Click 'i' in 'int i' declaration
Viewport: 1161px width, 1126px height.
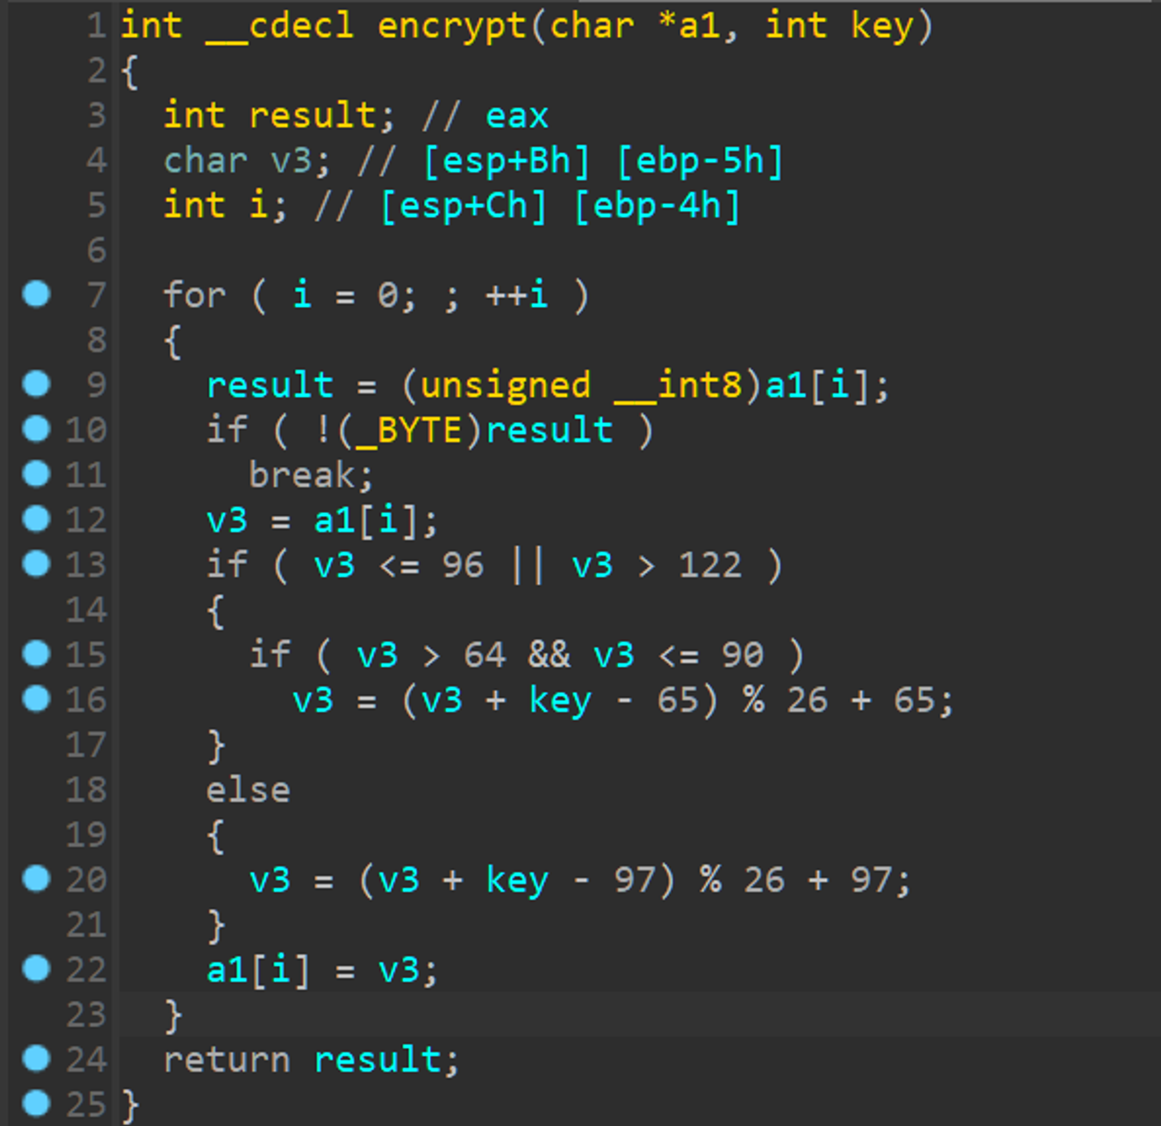(258, 205)
